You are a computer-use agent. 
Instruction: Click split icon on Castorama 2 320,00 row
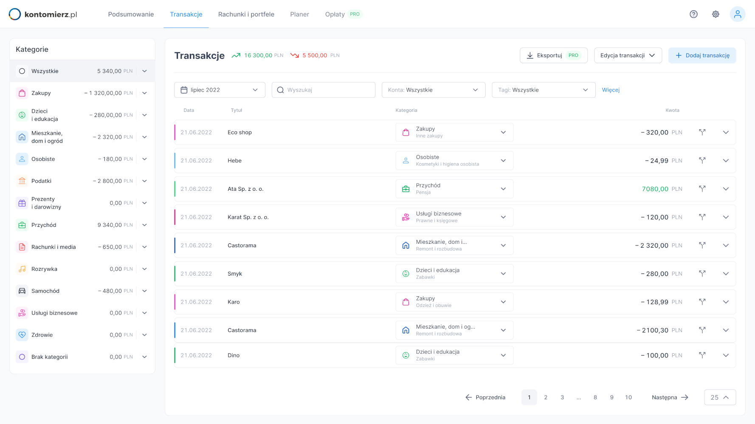pos(702,245)
